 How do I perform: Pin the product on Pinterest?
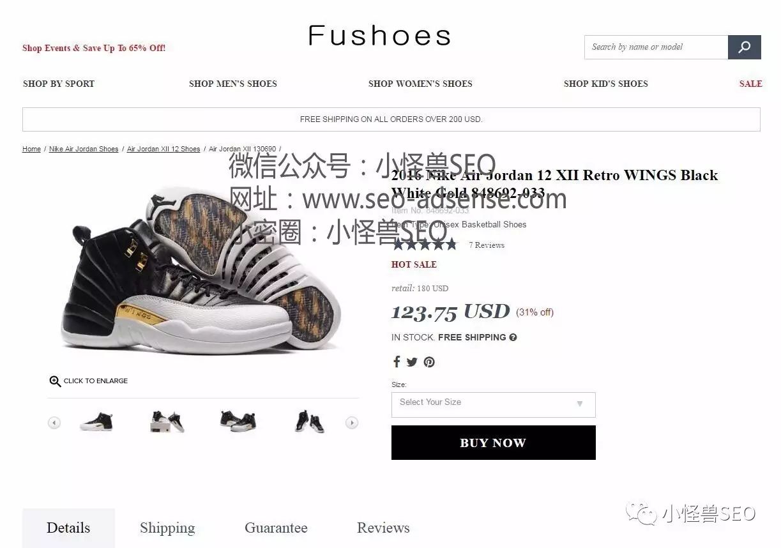click(x=429, y=362)
